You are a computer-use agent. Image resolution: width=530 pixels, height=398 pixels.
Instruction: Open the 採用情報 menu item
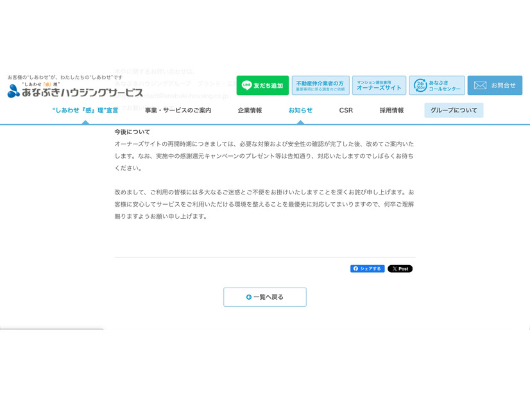[391, 110]
